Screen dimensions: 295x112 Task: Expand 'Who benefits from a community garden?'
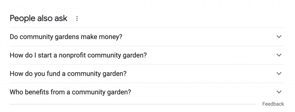click(x=147, y=92)
